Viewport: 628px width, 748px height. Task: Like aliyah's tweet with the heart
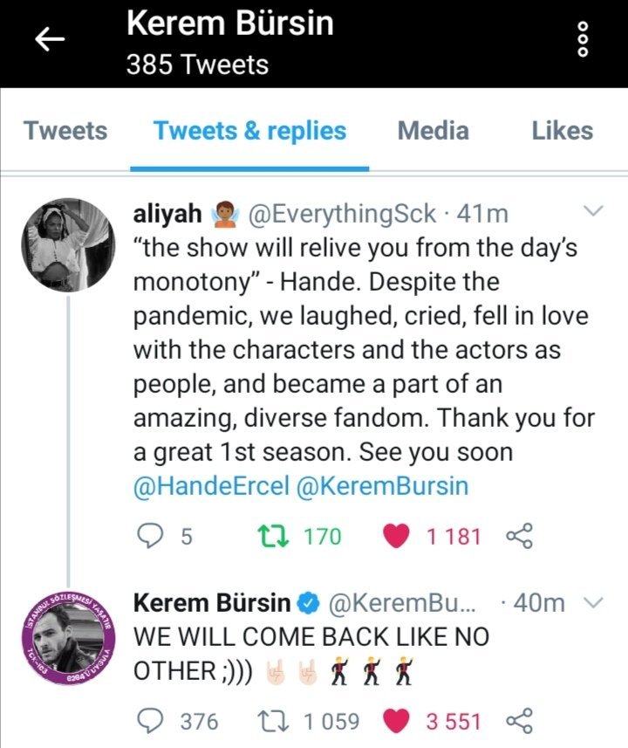(x=397, y=536)
